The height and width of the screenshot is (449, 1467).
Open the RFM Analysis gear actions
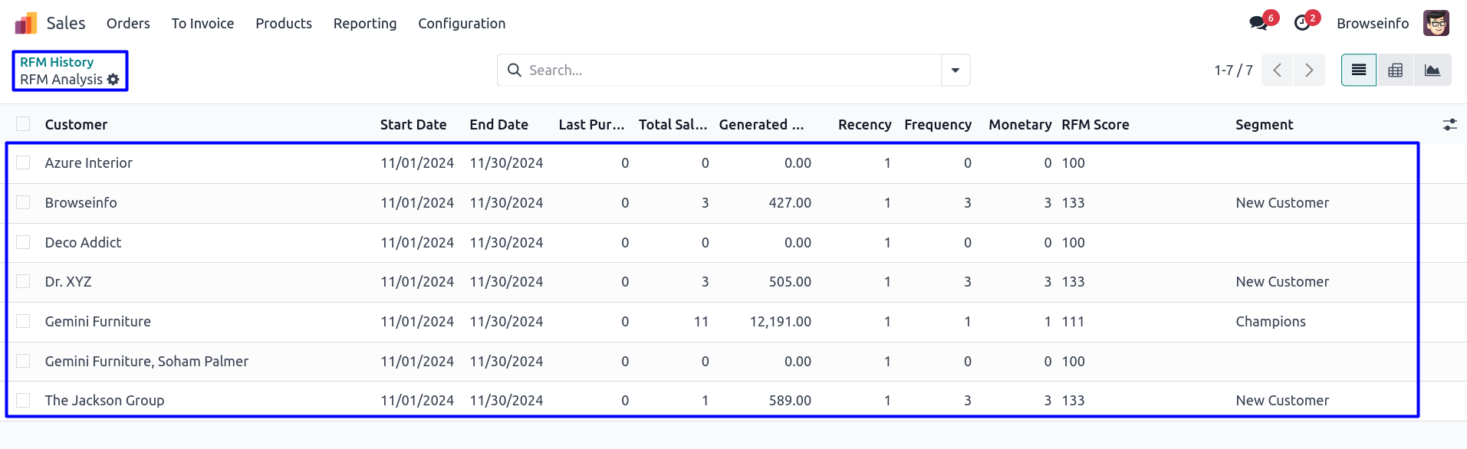point(113,80)
